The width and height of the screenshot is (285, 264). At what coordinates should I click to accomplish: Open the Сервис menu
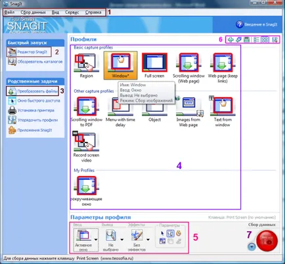72,12
